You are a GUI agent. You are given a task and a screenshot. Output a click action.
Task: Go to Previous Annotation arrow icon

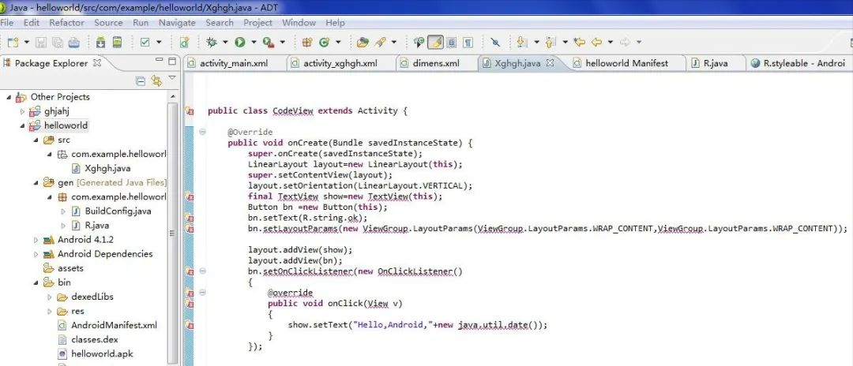(x=551, y=42)
